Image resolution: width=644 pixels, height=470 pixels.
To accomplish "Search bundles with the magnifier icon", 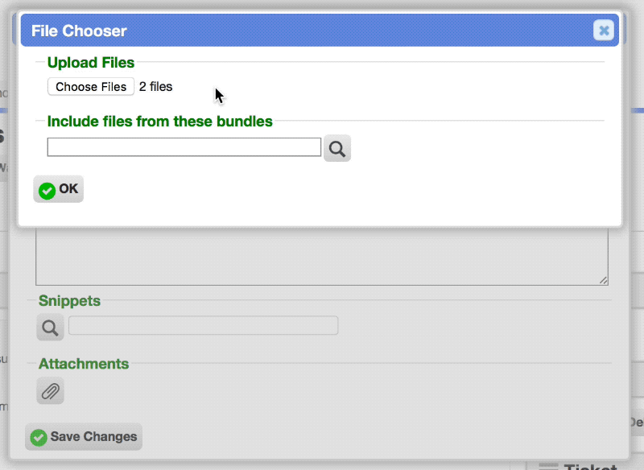I will (x=337, y=148).
